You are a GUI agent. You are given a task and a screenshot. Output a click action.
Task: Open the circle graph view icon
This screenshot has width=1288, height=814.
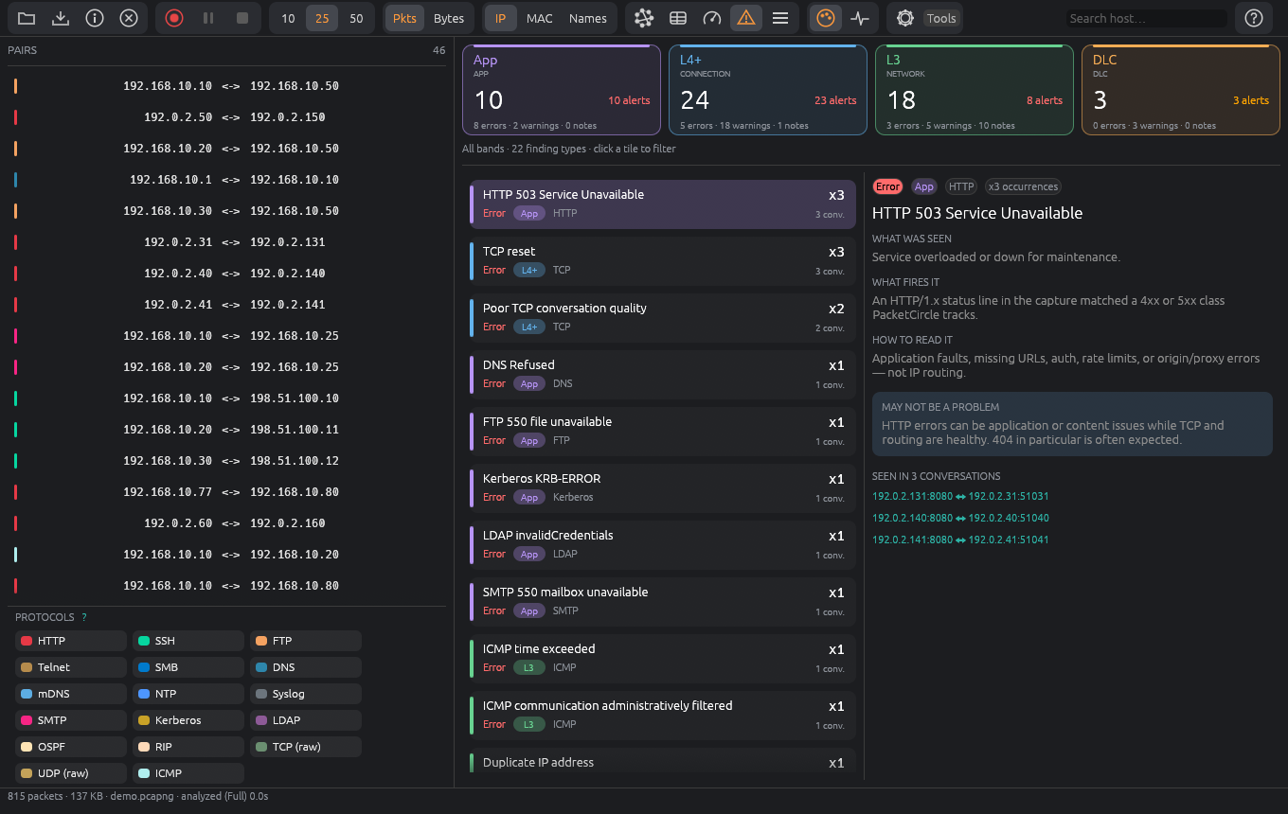(644, 18)
